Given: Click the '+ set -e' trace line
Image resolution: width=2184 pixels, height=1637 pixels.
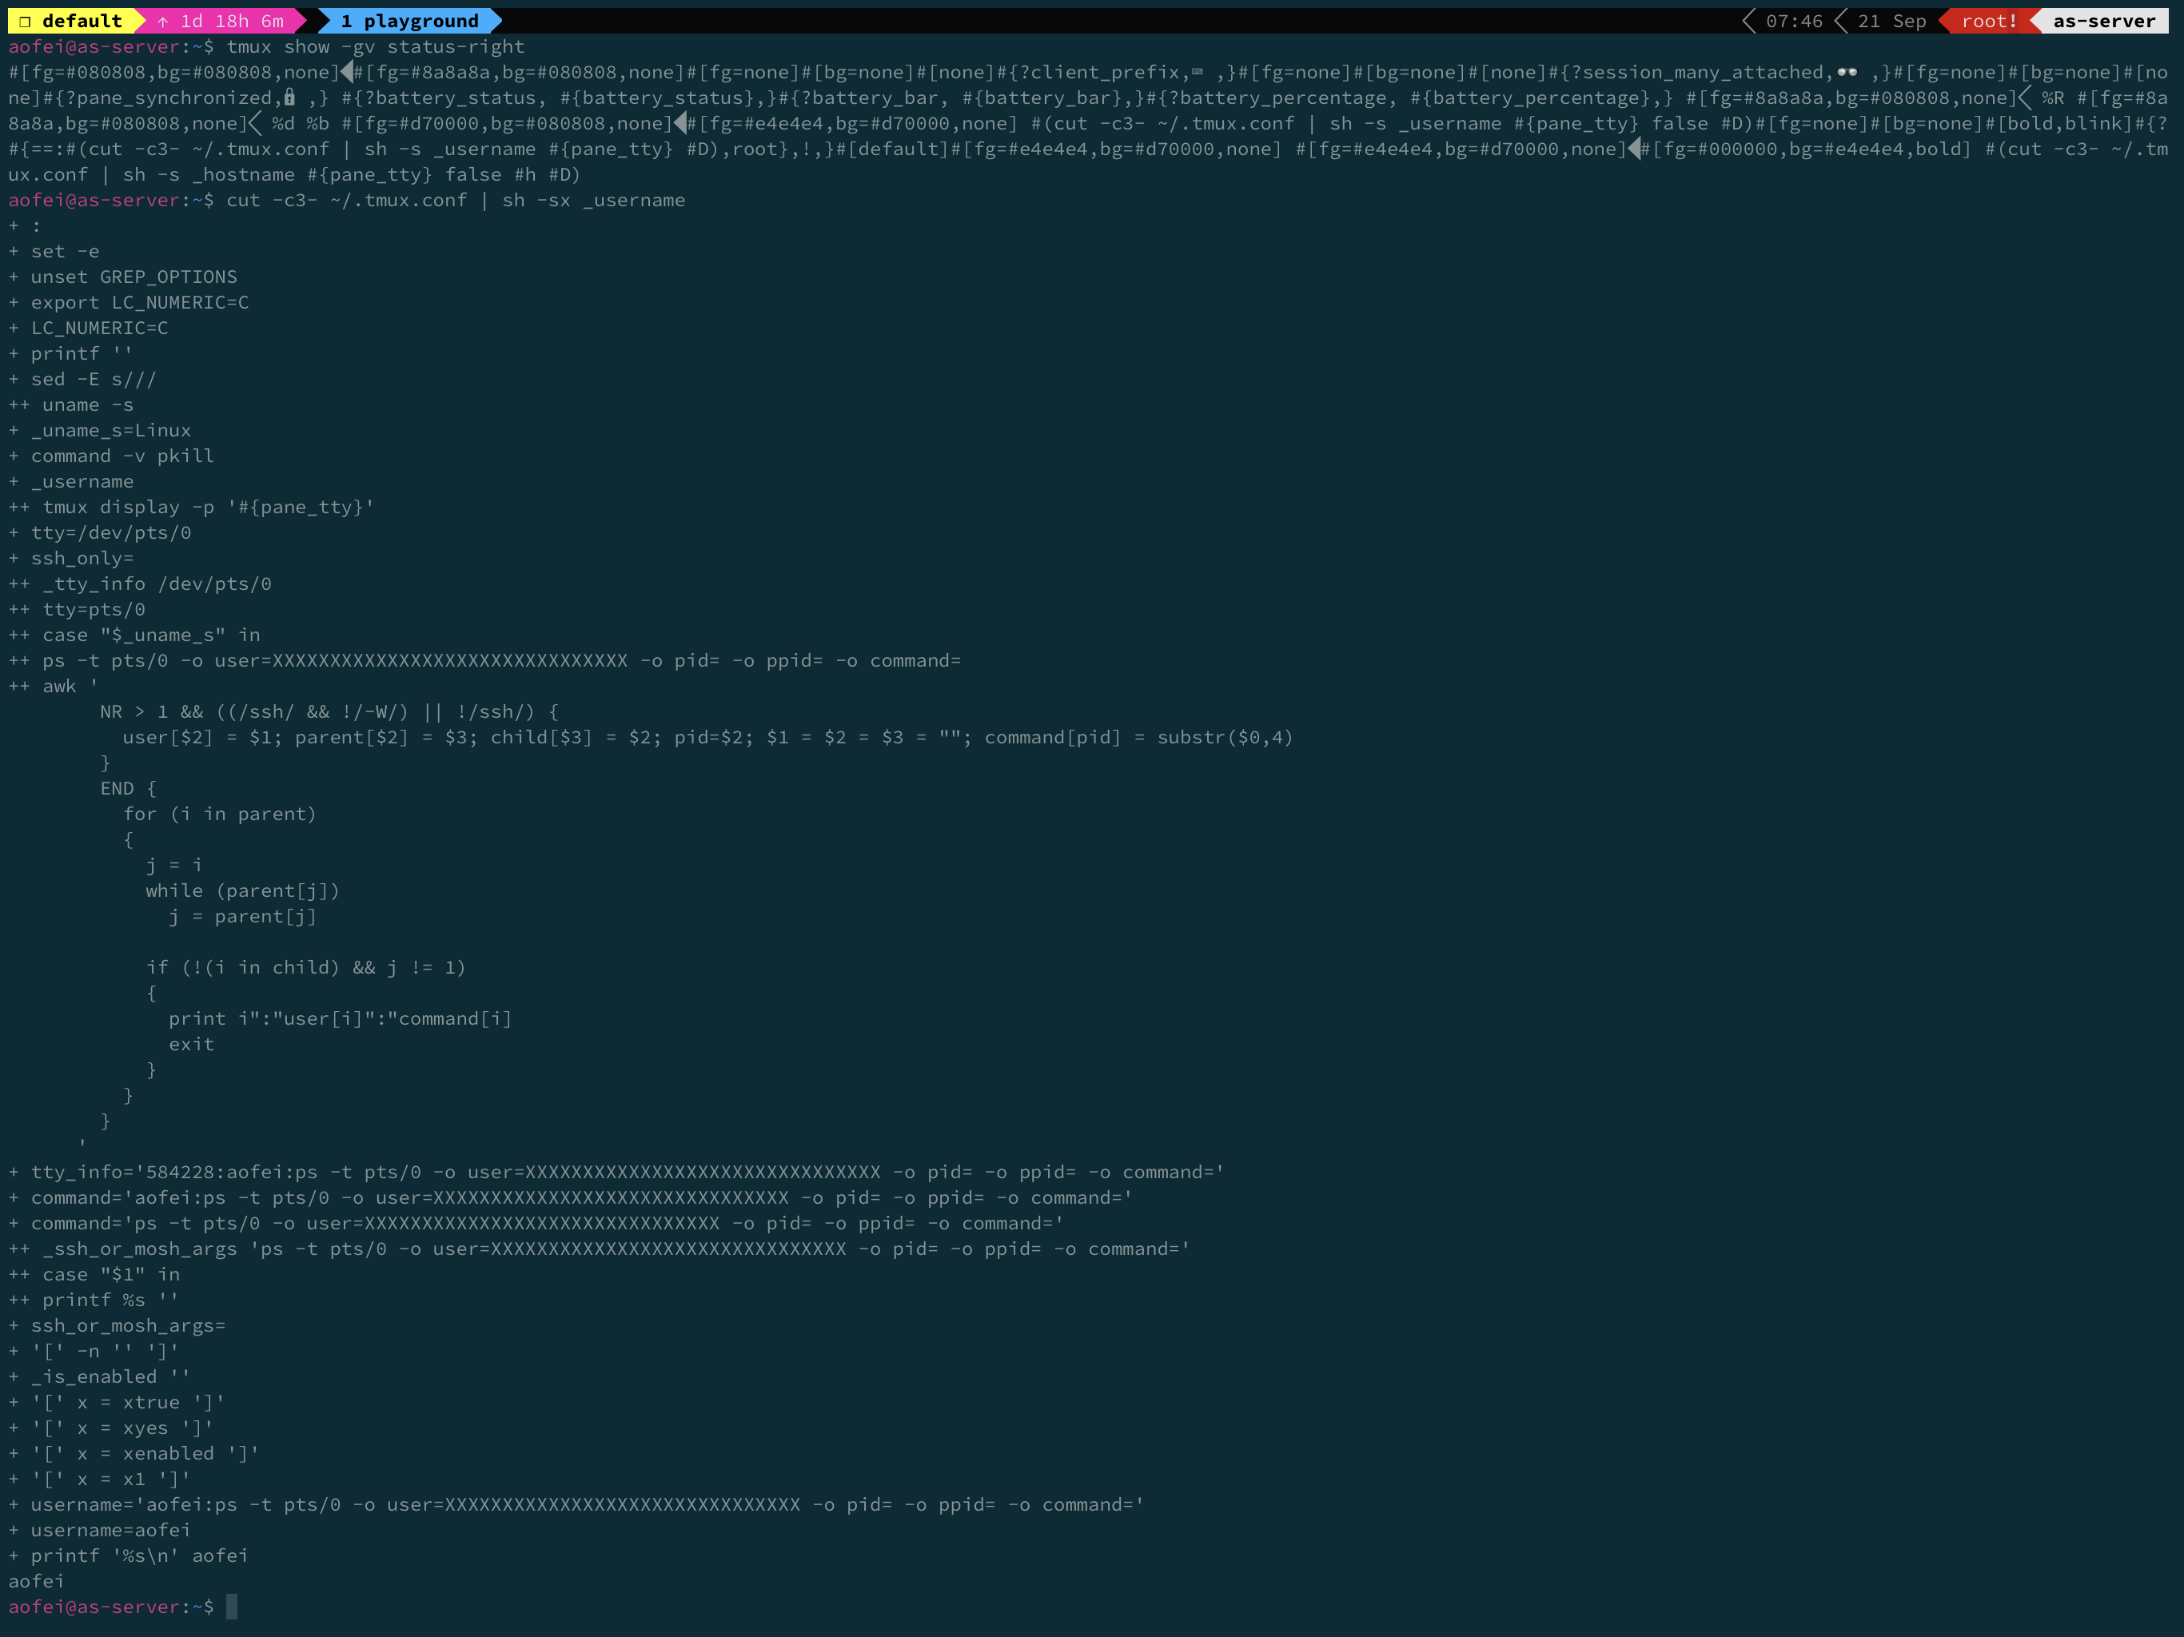Looking at the screenshot, I should click(x=54, y=252).
